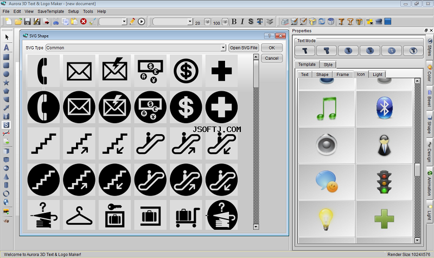Select the S SVG shape tool
This screenshot has height=258, width=434.
tap(6, 125)
